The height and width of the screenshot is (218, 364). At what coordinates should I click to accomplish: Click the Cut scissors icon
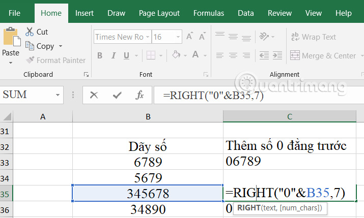[x=30, y=32]
